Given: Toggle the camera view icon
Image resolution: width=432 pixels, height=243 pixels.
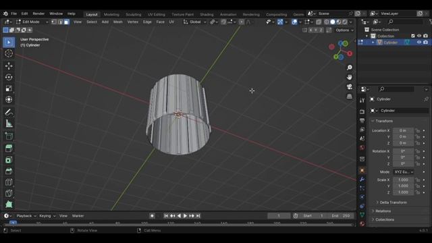Looking at the screenshot, I should (x=350, y=87).
